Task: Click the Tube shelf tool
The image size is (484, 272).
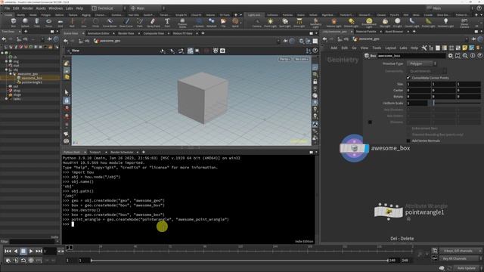Action: pos(37,23)
